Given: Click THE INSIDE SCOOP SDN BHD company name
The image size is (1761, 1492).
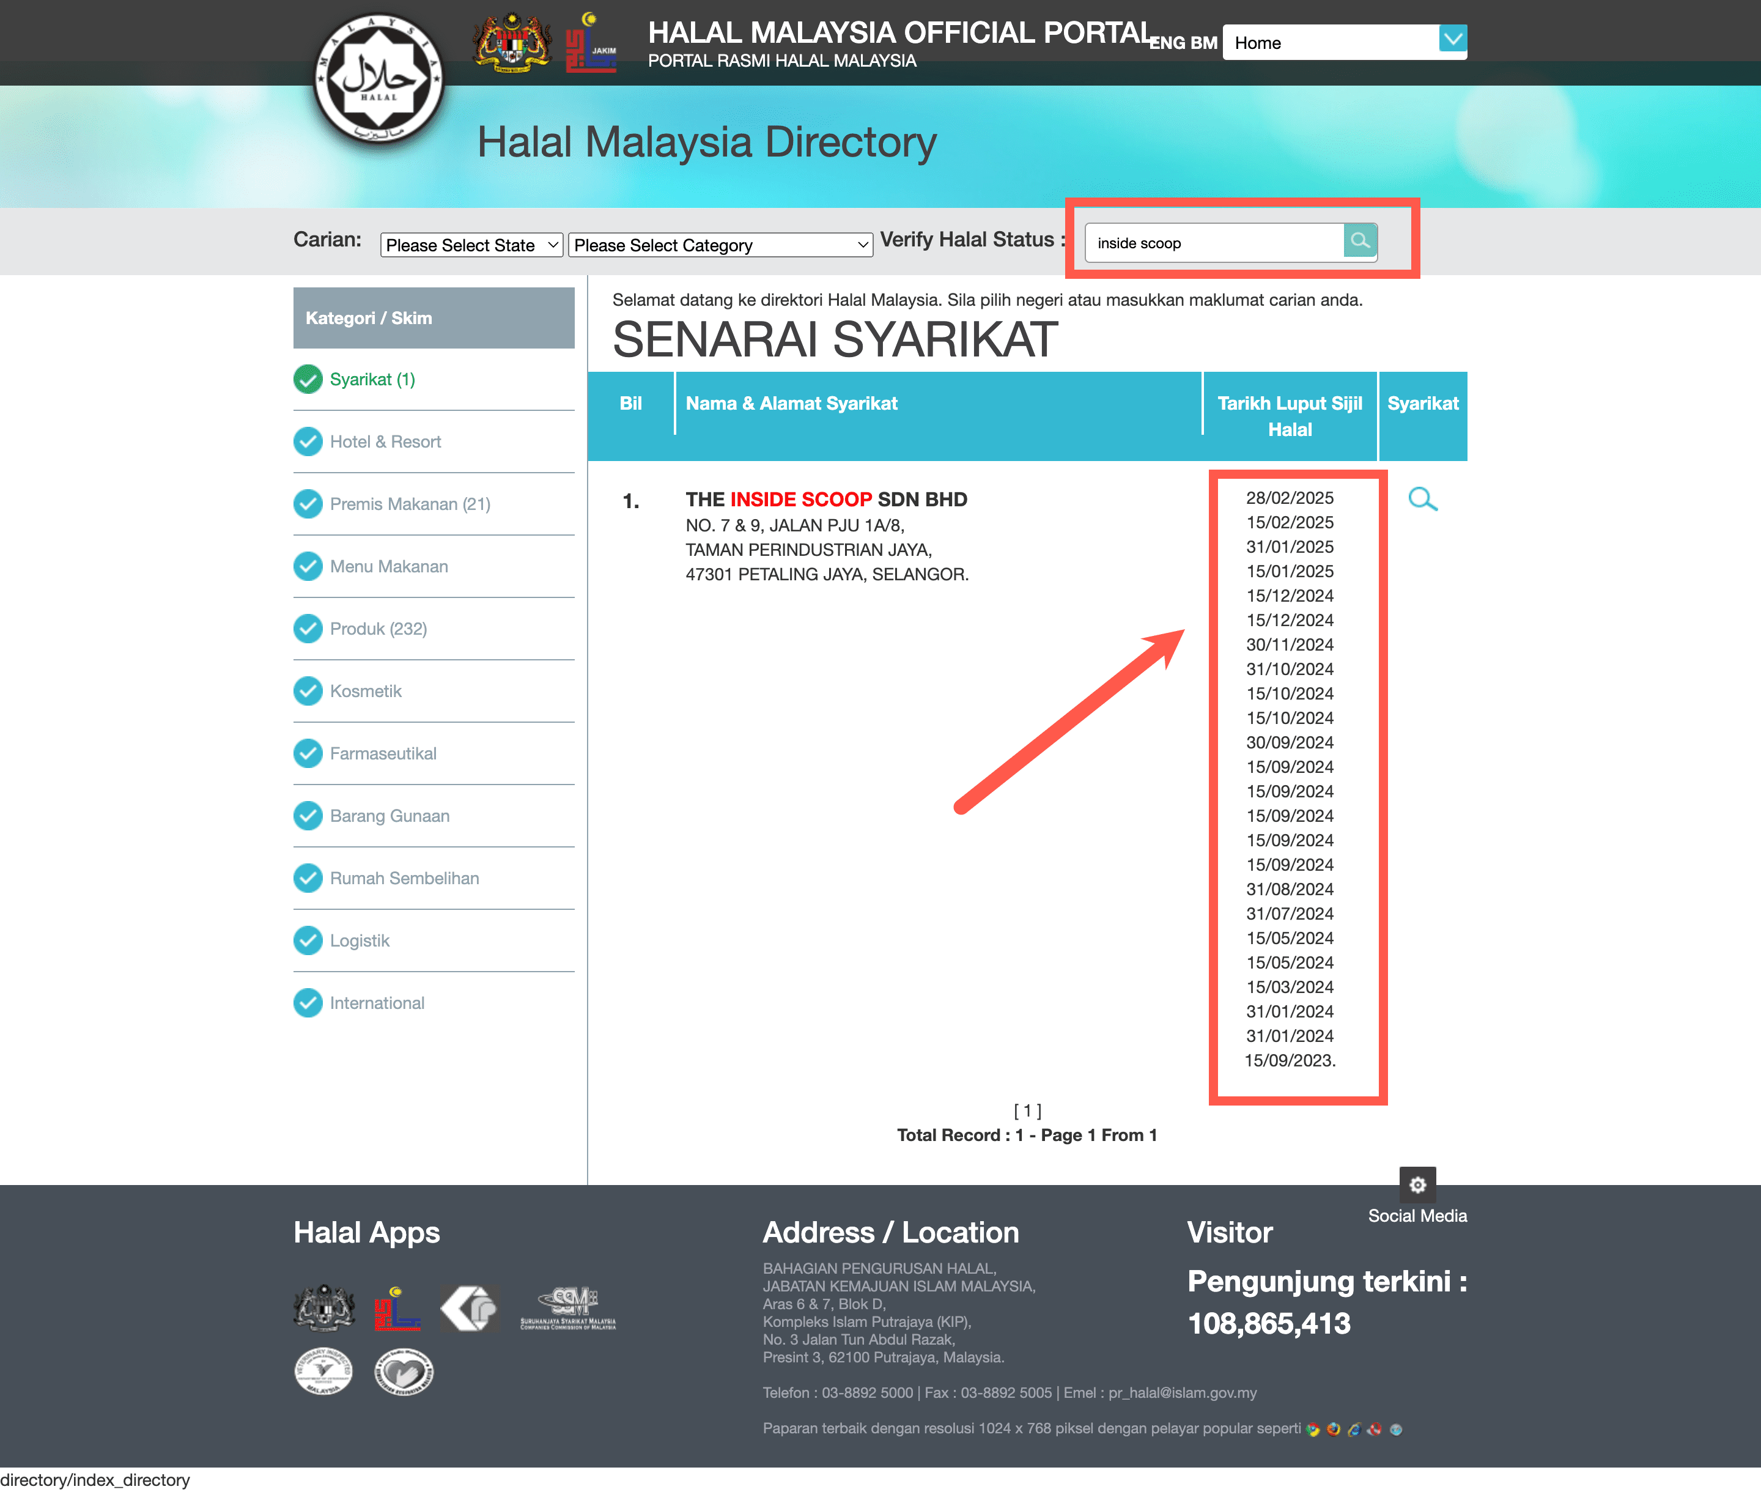Looking at the screenshot, I should pyautogui.click(x=826, y=499).
